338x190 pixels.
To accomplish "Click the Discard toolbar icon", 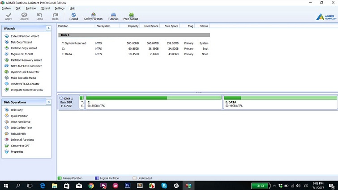I will point(24,16).
